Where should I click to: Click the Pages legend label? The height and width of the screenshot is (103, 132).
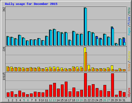[129, 31]
